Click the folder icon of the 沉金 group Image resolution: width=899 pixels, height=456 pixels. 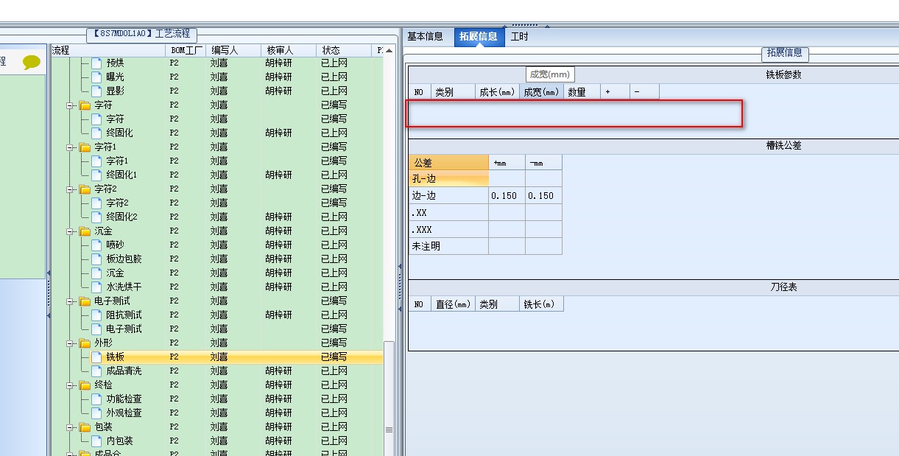click(x=85, y=231)
